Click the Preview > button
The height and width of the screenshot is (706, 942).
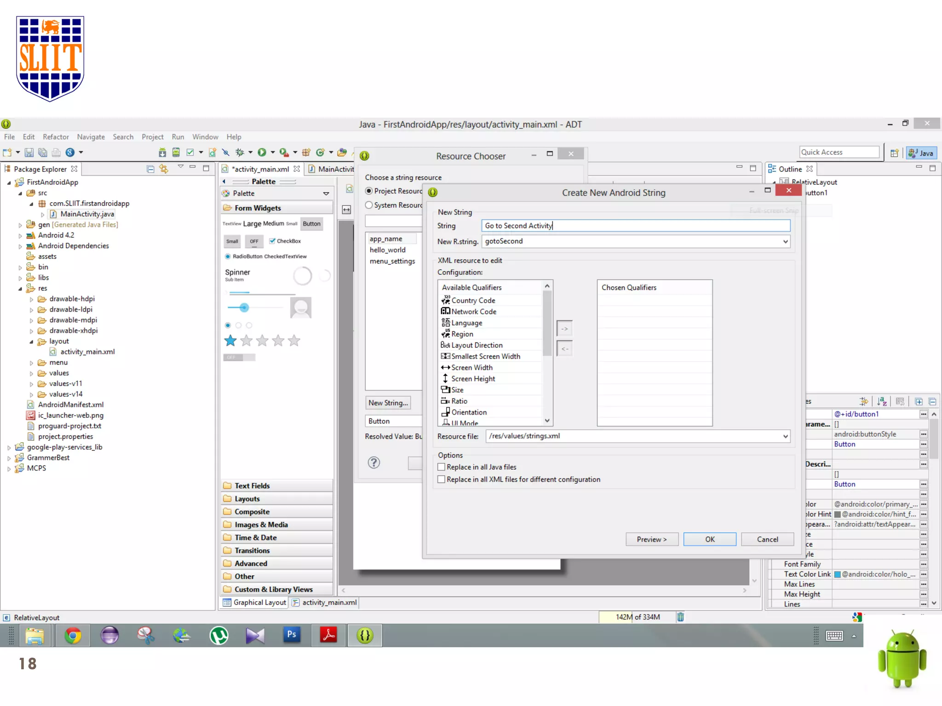pyautogui.click(x=651, y=539)
